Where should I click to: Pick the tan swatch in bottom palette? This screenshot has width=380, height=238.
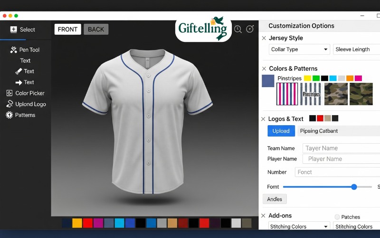(172, 223)
